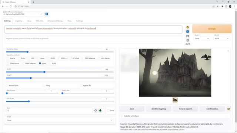
Task: Click the dice icon to randomize the seed
Action: tap(96, 110)
